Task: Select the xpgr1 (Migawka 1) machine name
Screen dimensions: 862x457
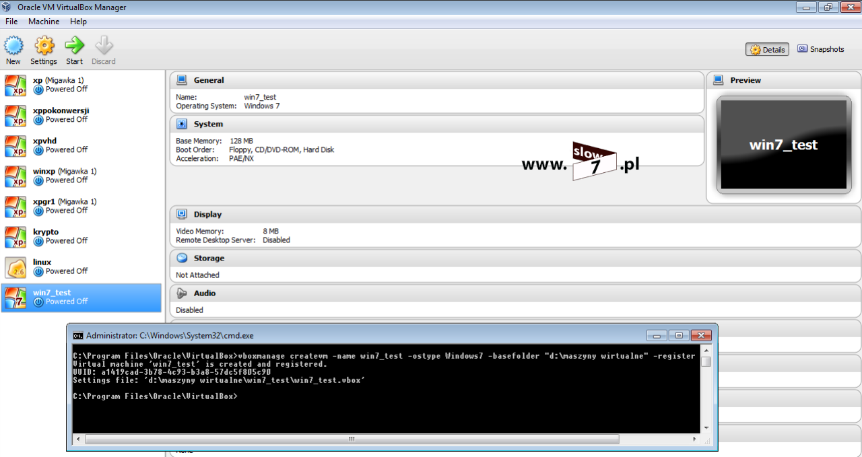Action: pos(65,201)
